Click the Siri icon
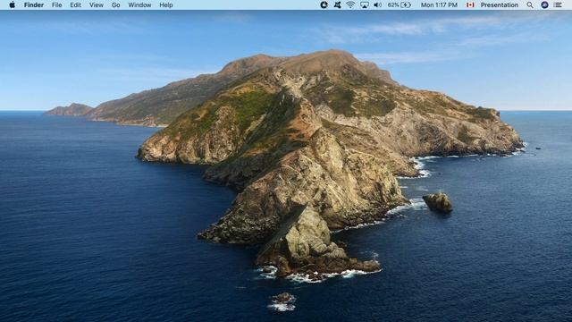This screenshot has width=572, height=322. click(x=544, y=4)
